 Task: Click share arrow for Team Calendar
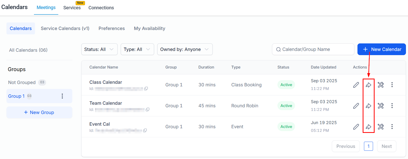pyautogui.click(x=368, y=106)
